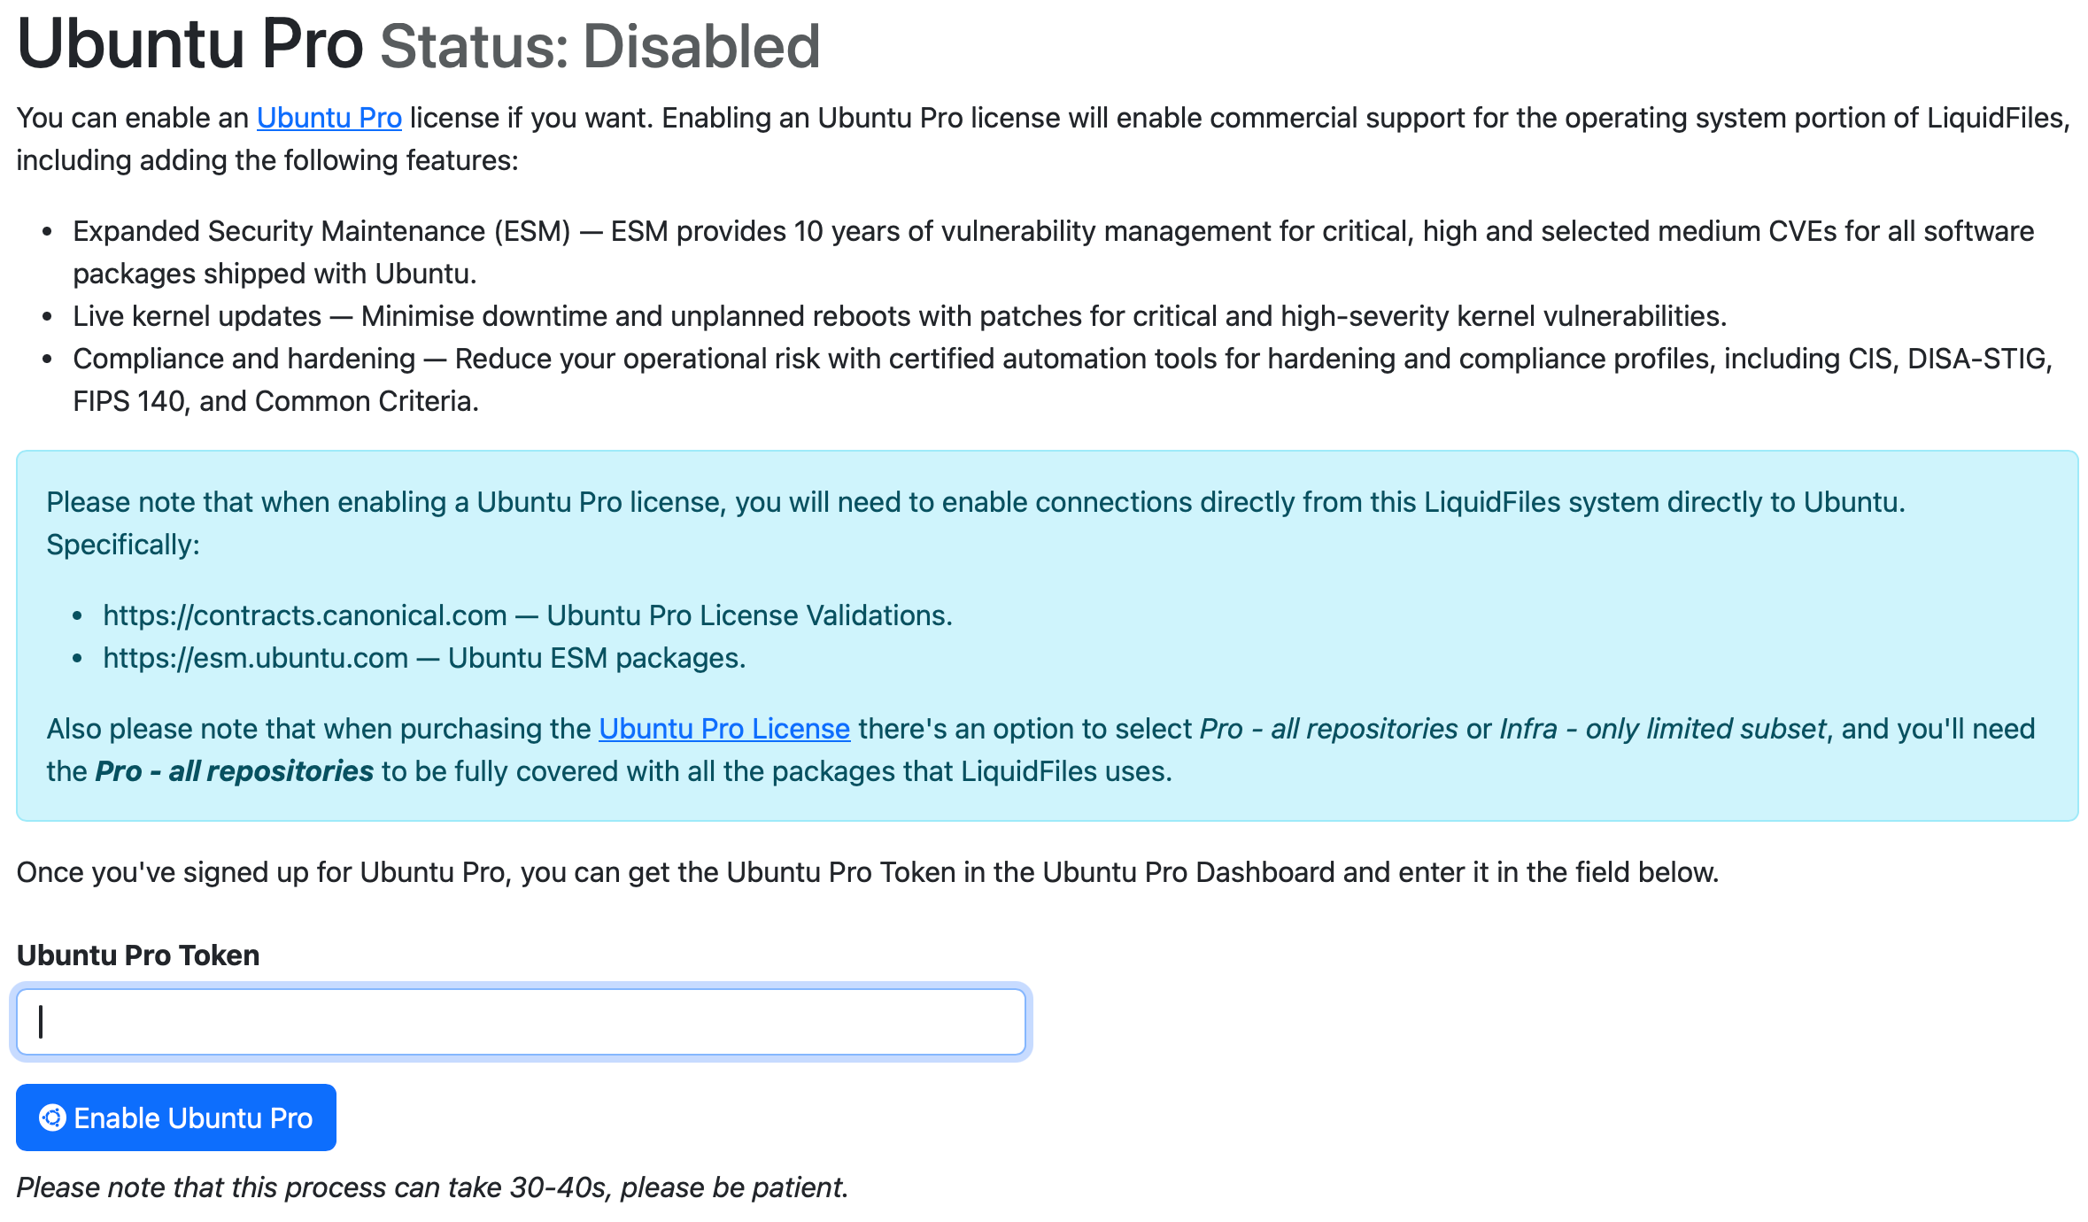Click the Expanded Security Maintenance (ESM) bullet
The image size is (2088, 1222).
coord(321,231)
